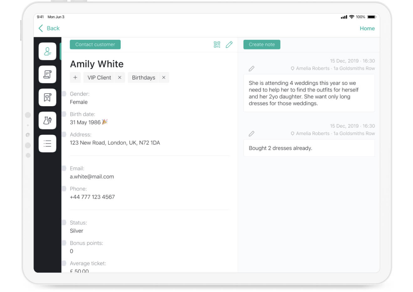
Task: Tap the email a.white@mail.com
Action: tap(92, 177)
